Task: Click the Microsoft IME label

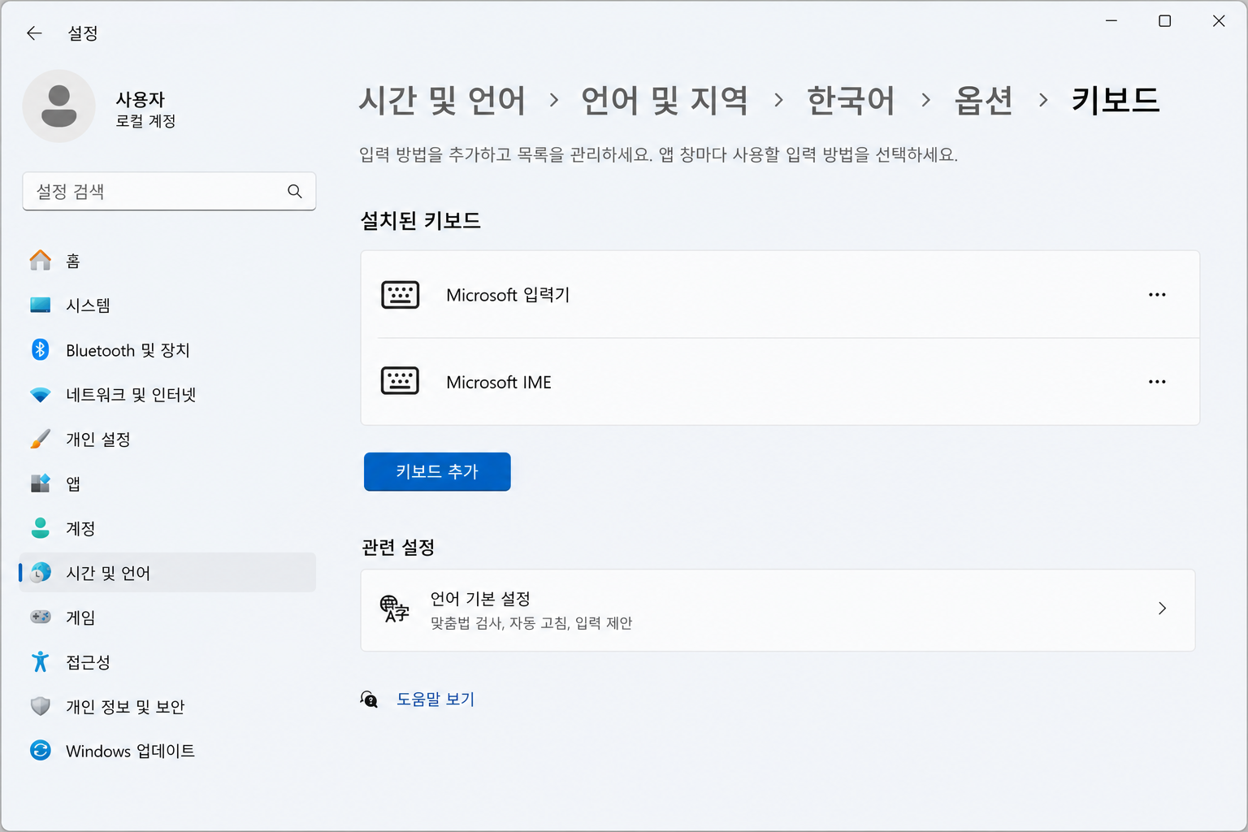Action: click(x=499, y=382)
